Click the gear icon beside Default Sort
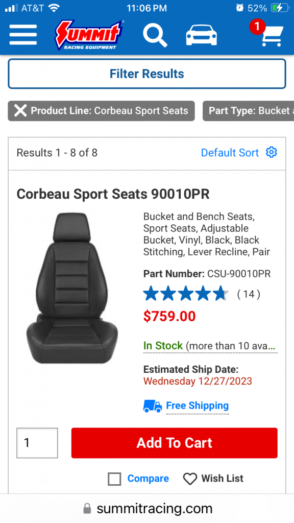294x523 pixels. click(272, 152)
